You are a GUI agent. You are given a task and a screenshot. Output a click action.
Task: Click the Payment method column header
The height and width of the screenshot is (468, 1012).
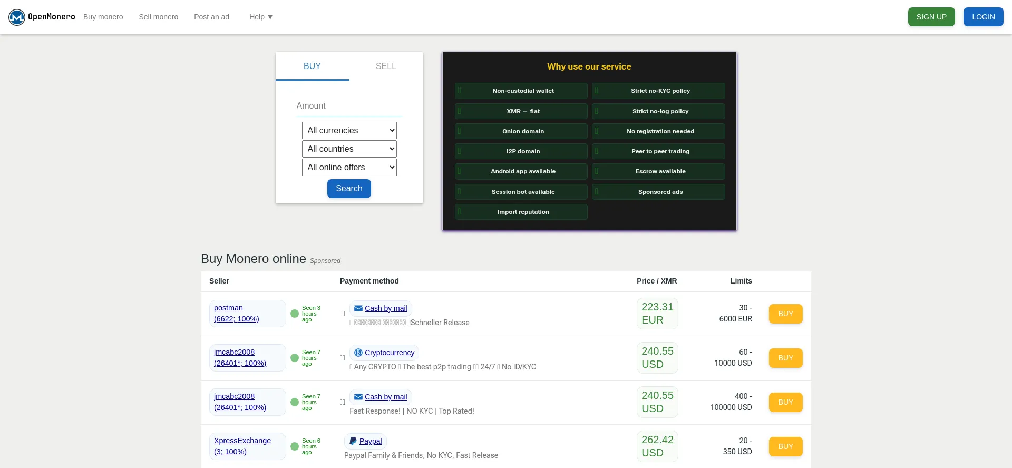pos(369,281)
